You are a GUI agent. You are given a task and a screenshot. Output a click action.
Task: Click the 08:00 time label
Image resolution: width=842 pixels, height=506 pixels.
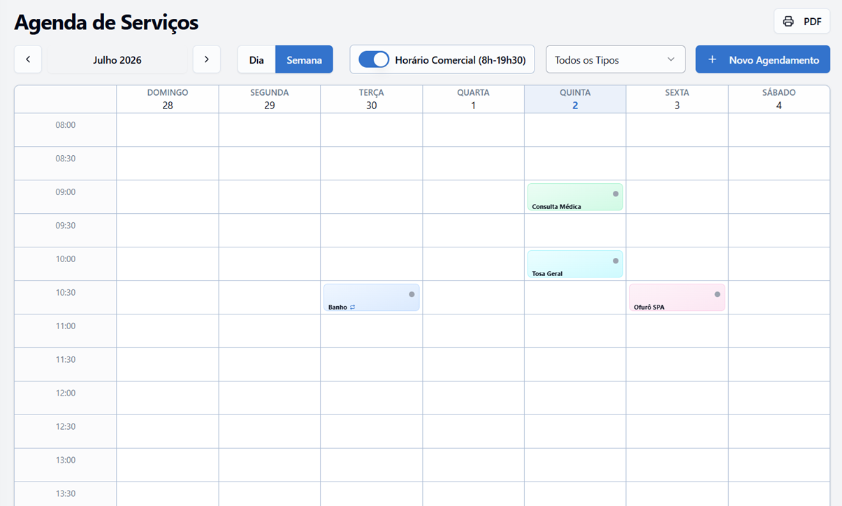coord(66,125)
